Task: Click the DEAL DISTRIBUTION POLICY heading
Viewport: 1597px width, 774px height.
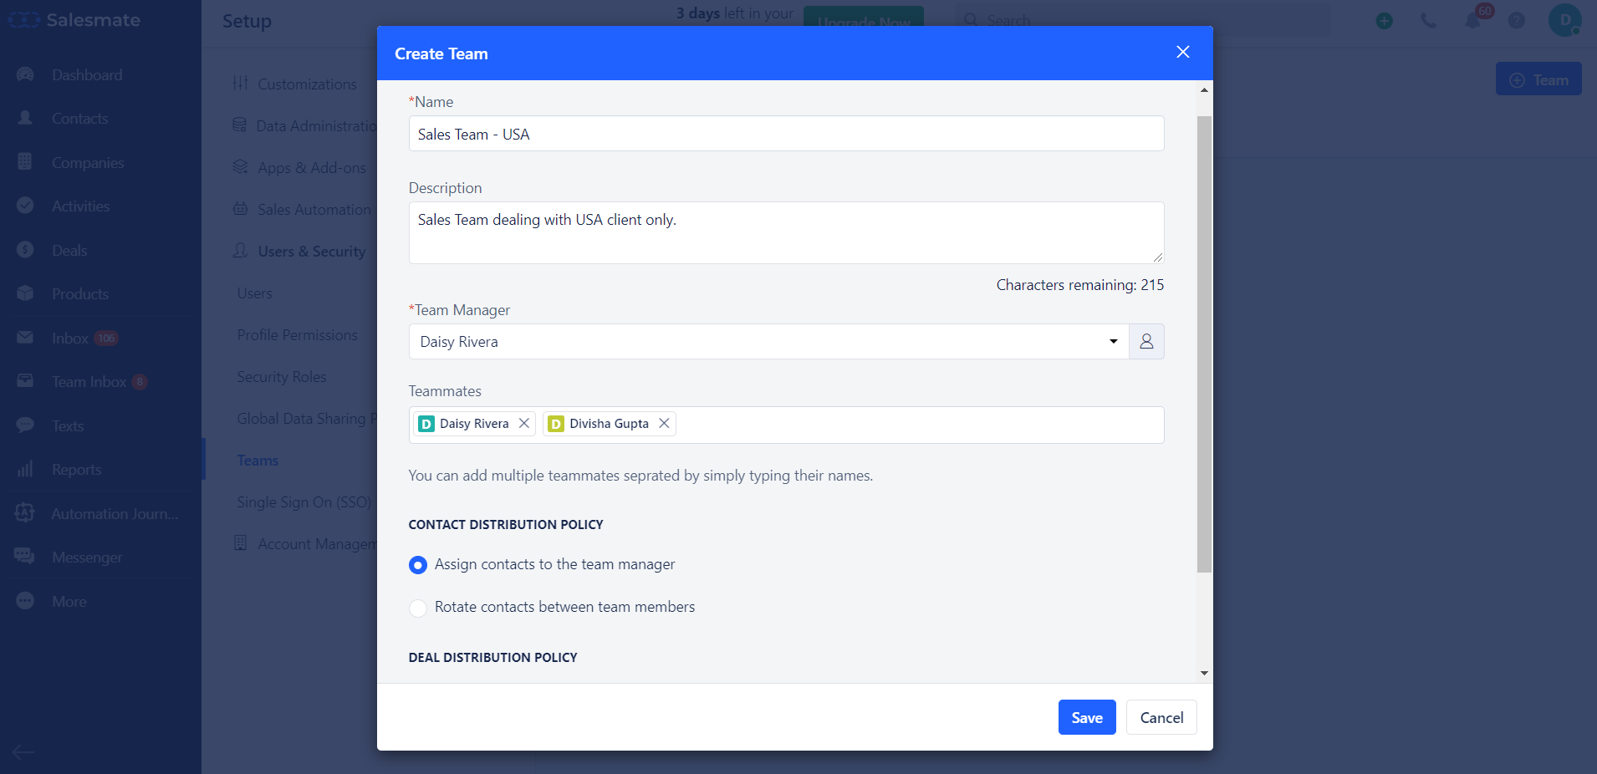Action: click(492, 658)
